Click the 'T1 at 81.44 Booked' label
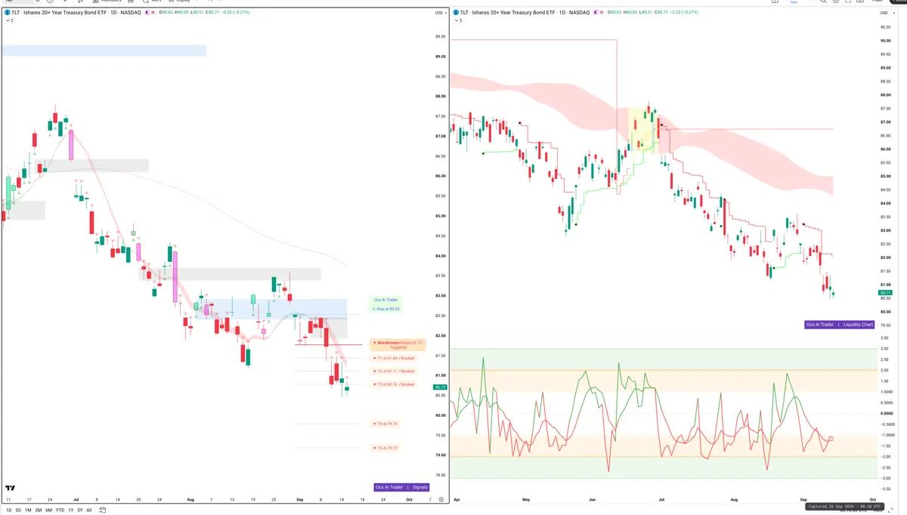This screenshot has height=515, width=907. pyautogui.click(x=394, y=358)
